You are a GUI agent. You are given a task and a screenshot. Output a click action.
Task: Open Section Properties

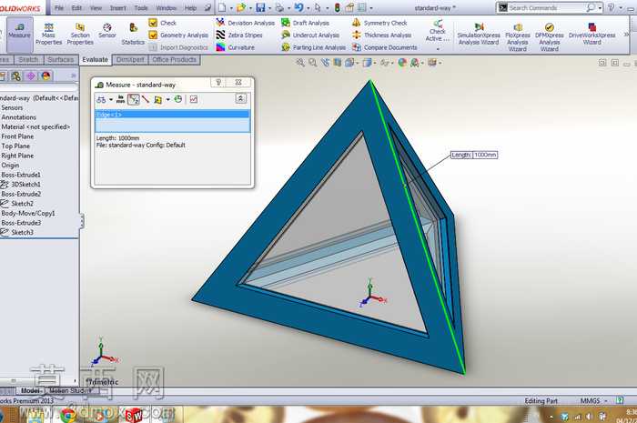click(80, 34)
